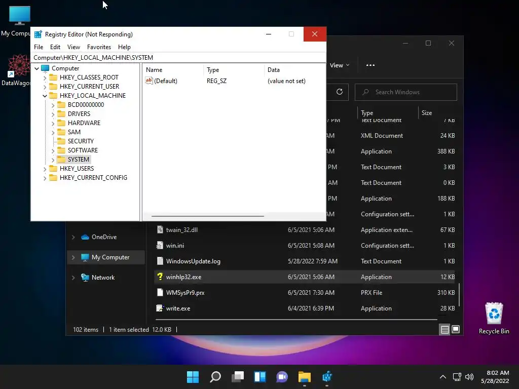Select WMSysPr9.prx file icon
The width and height of the screenshot is (519, 389).
[x=160, y=292]
